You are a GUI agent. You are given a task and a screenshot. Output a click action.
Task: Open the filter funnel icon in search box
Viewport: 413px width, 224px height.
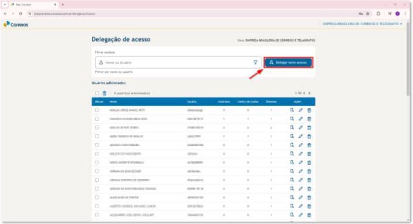(x=255, y=62)
